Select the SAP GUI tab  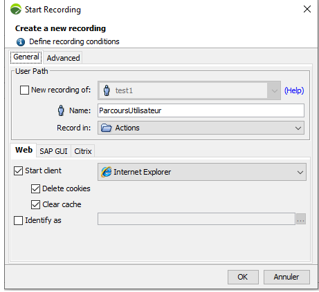tap(53, 151)
